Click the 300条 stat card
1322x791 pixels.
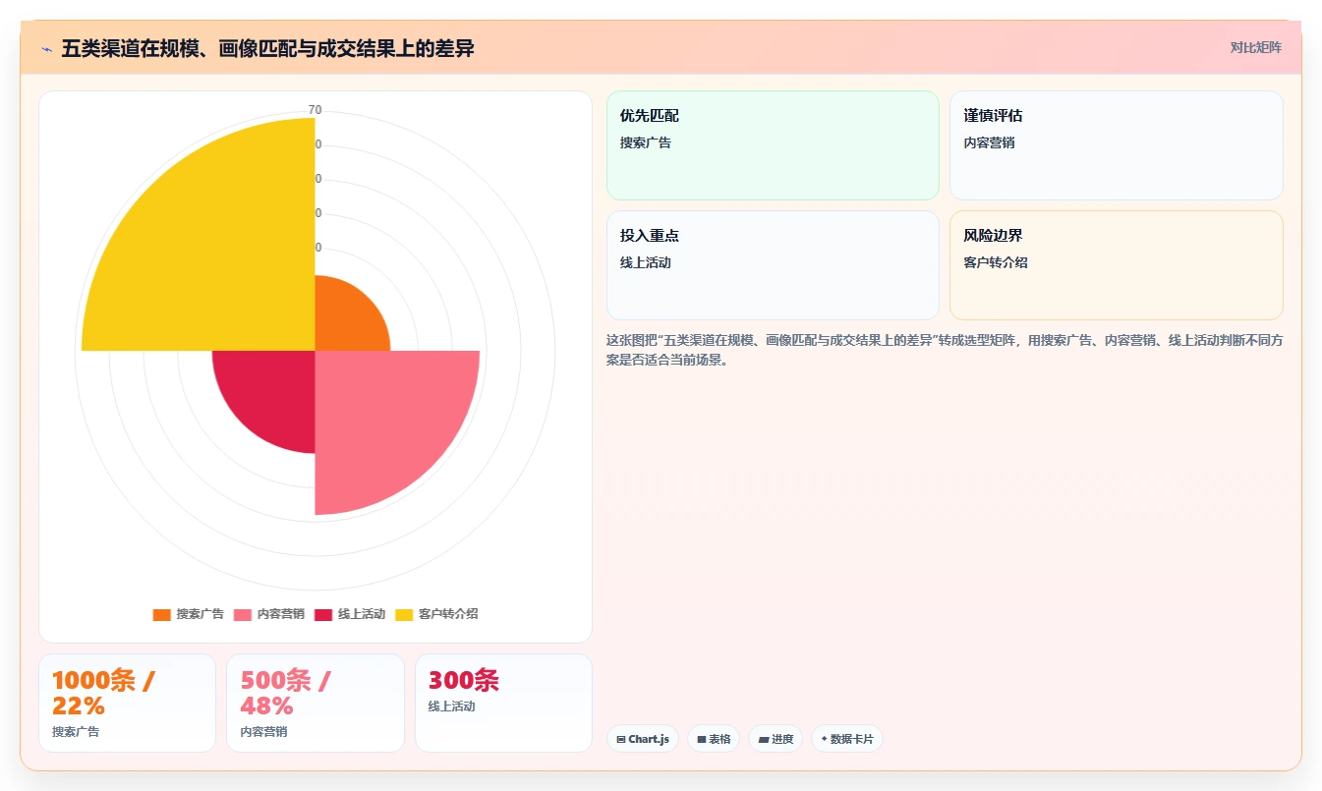coord(503,703)
